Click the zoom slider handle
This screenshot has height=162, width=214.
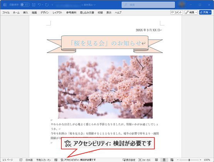(189, 160)
